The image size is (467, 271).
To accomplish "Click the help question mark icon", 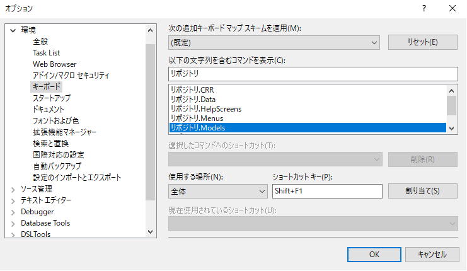I will point(424,8).
